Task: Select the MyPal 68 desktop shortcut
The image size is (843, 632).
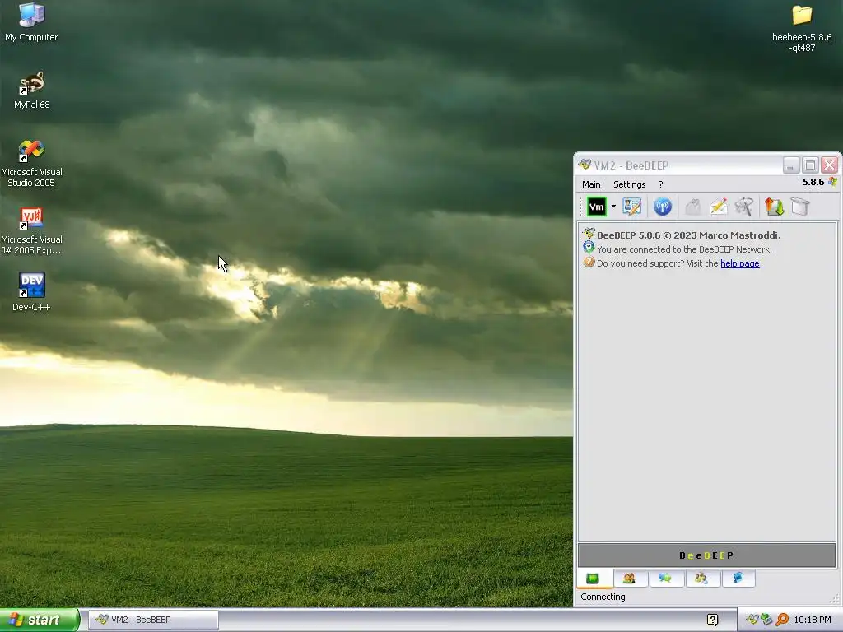Action: (x=31, y=91)
